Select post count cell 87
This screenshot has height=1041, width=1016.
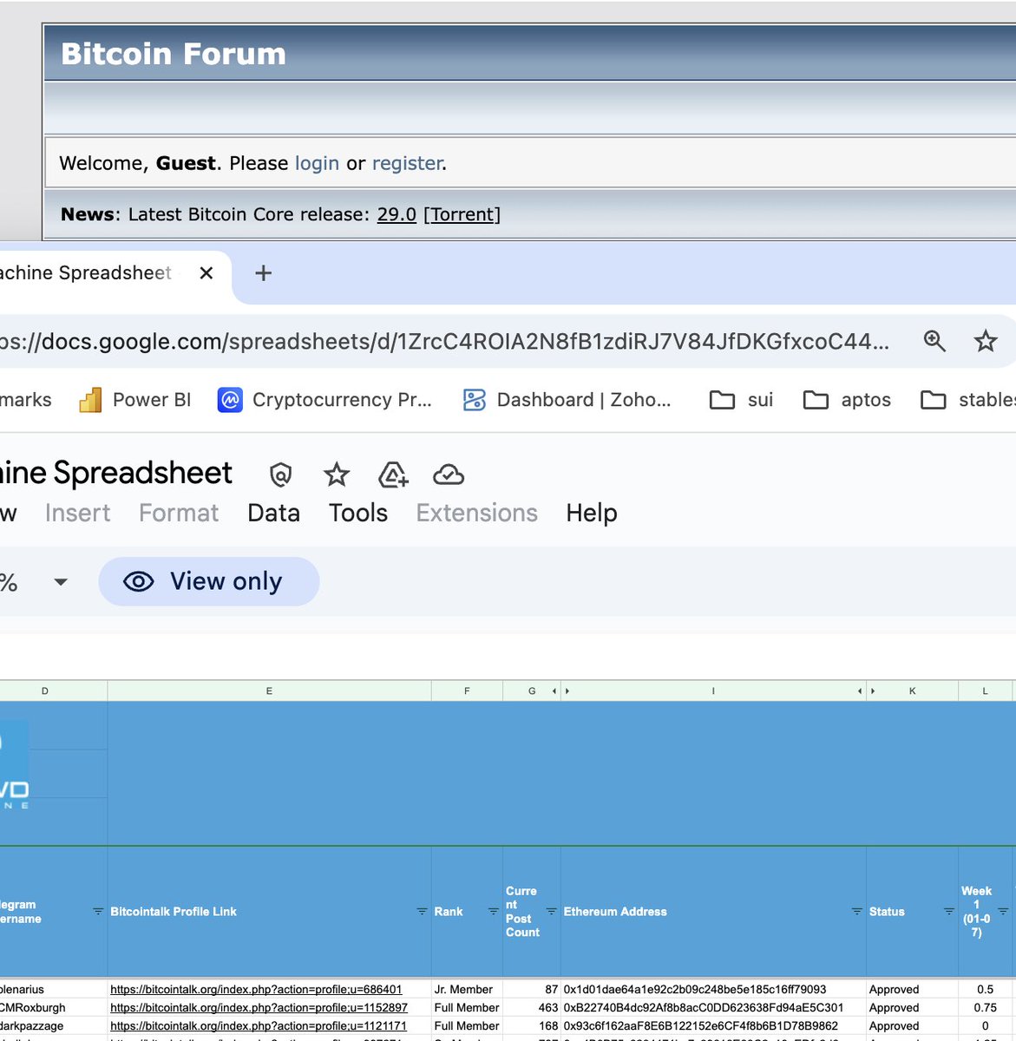pos(532,990)
